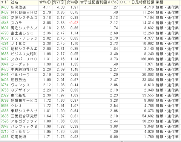Select code 4685

pos(5,18)
